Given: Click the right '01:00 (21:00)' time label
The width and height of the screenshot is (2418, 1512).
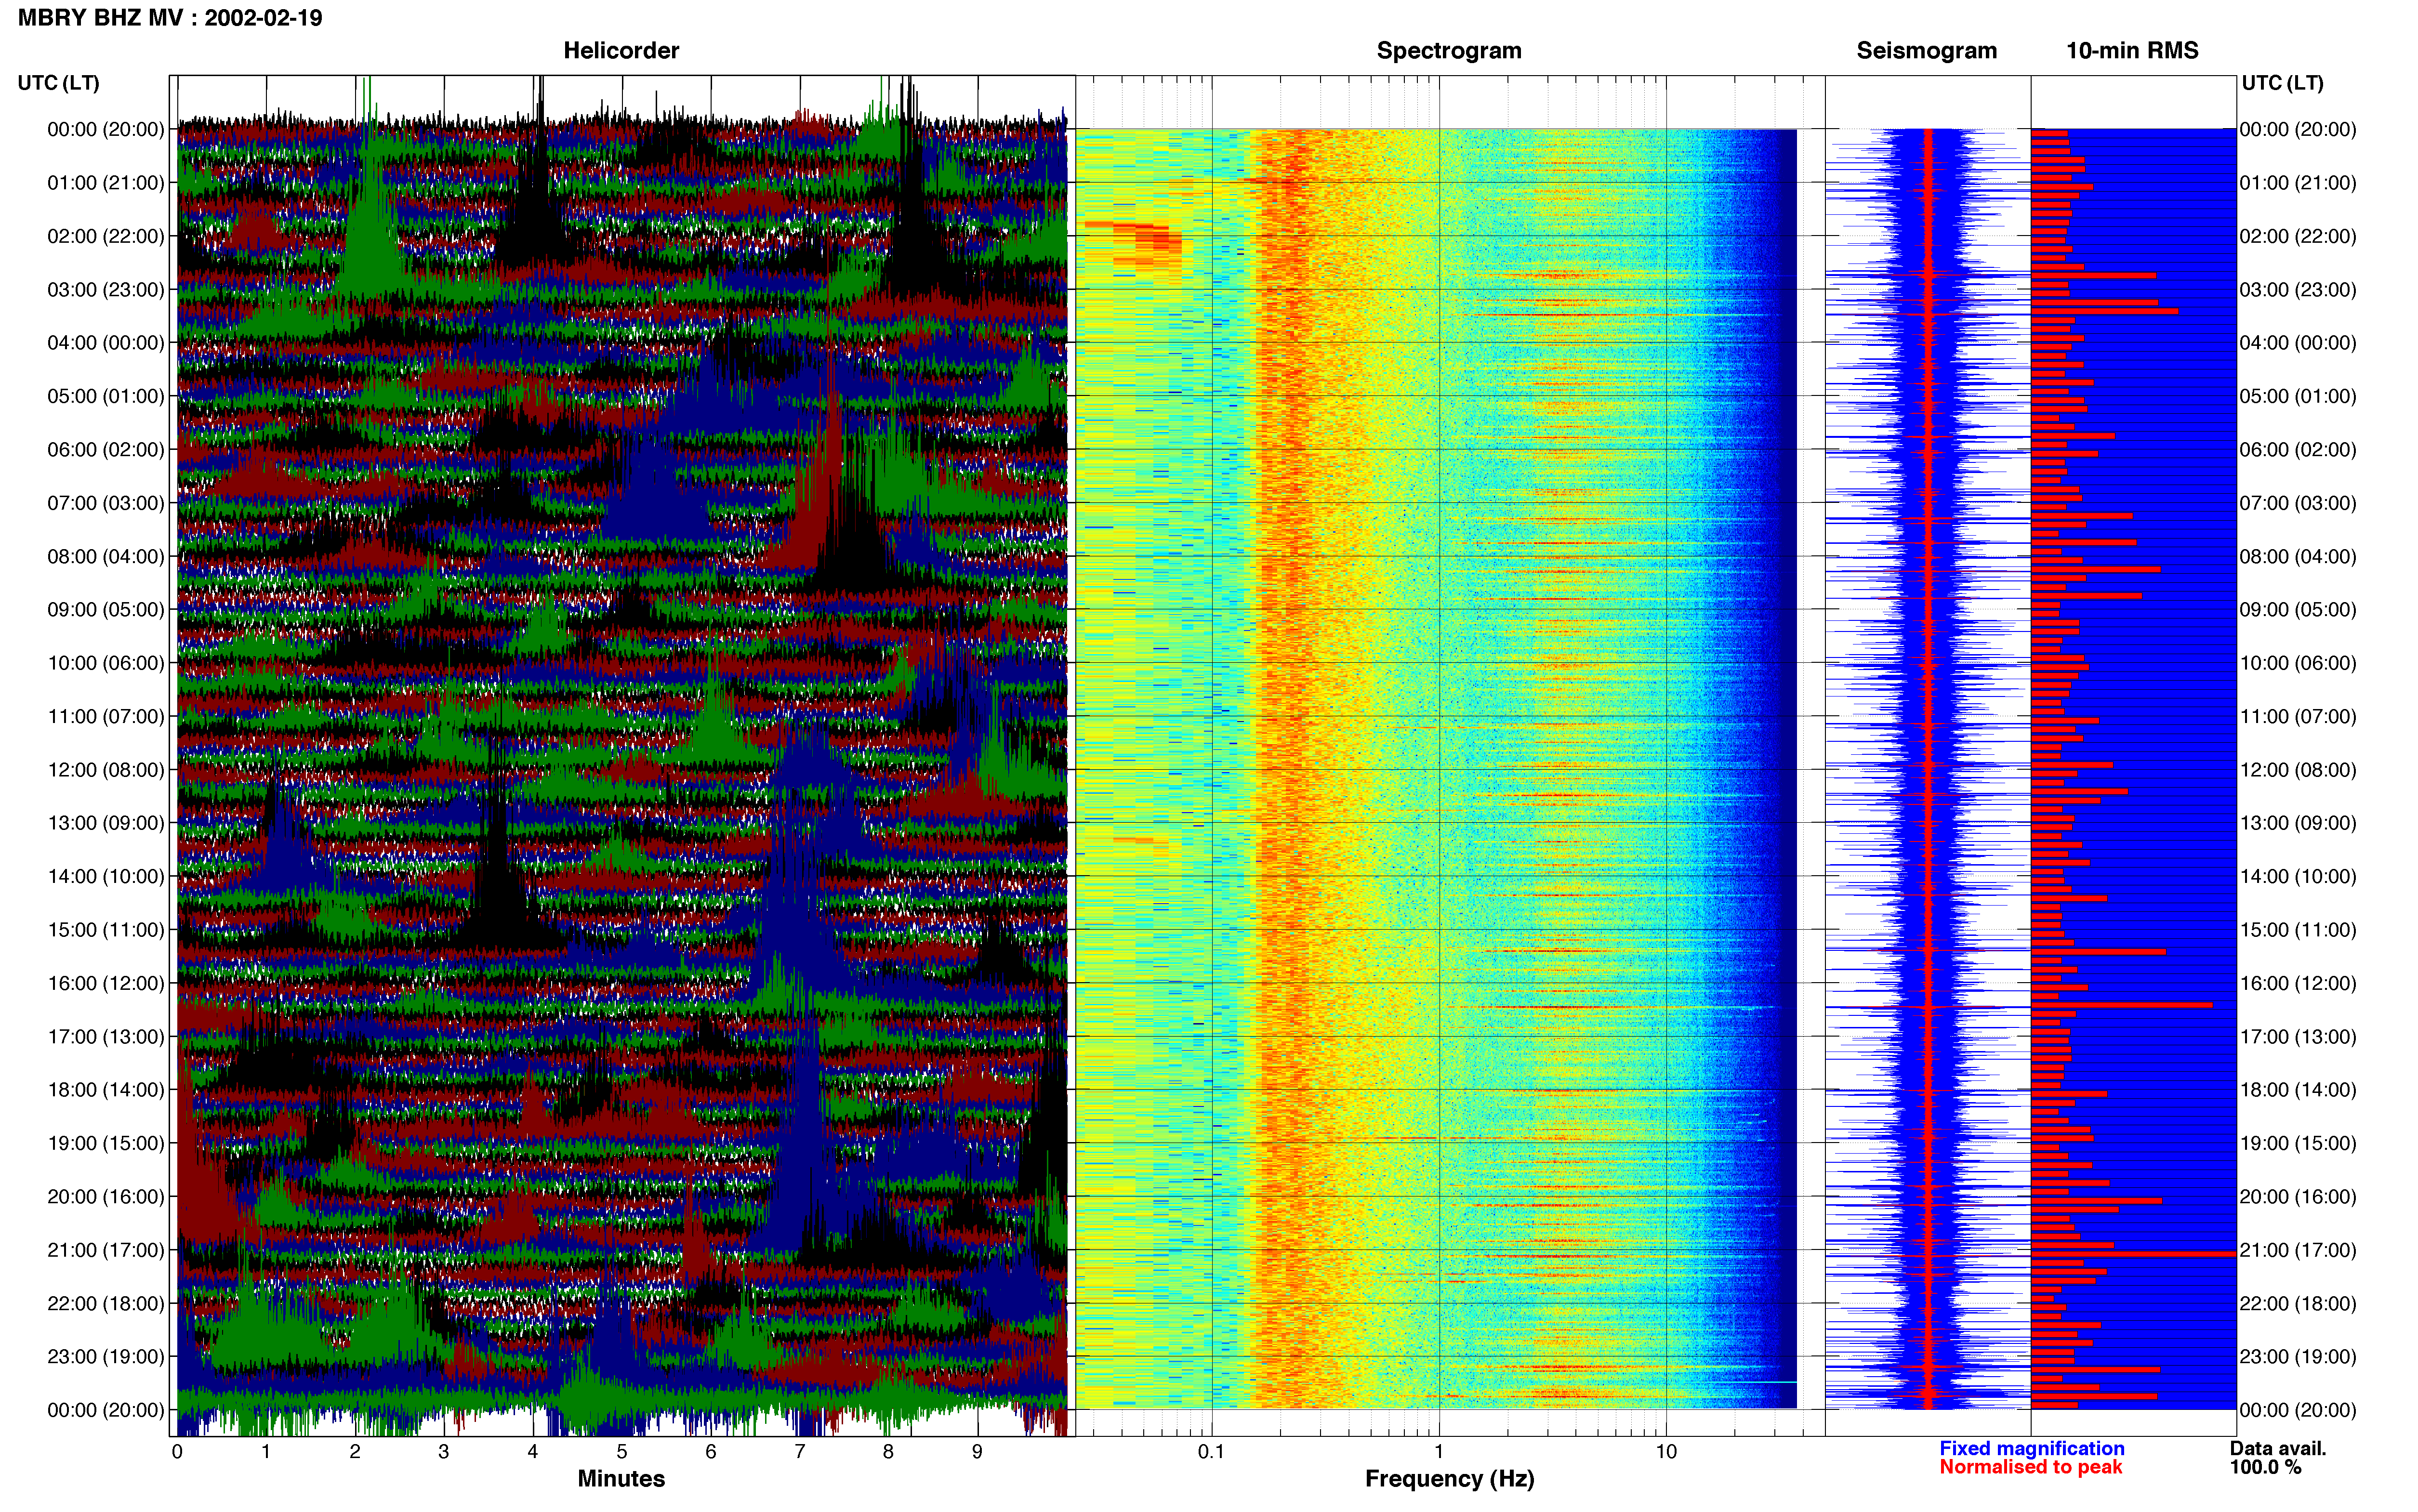Looking at the screenshot, I should 2298,183.
